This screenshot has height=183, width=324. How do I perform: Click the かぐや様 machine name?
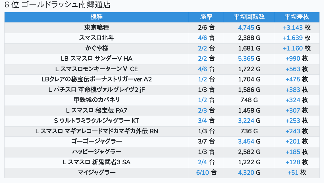[97, 48]
